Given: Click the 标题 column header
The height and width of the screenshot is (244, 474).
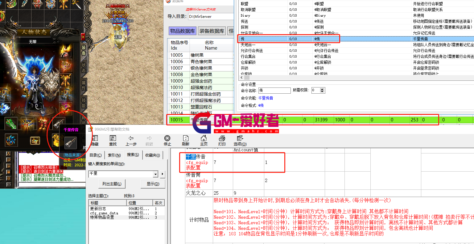Looking at the screenshot, I should [107, 203].
